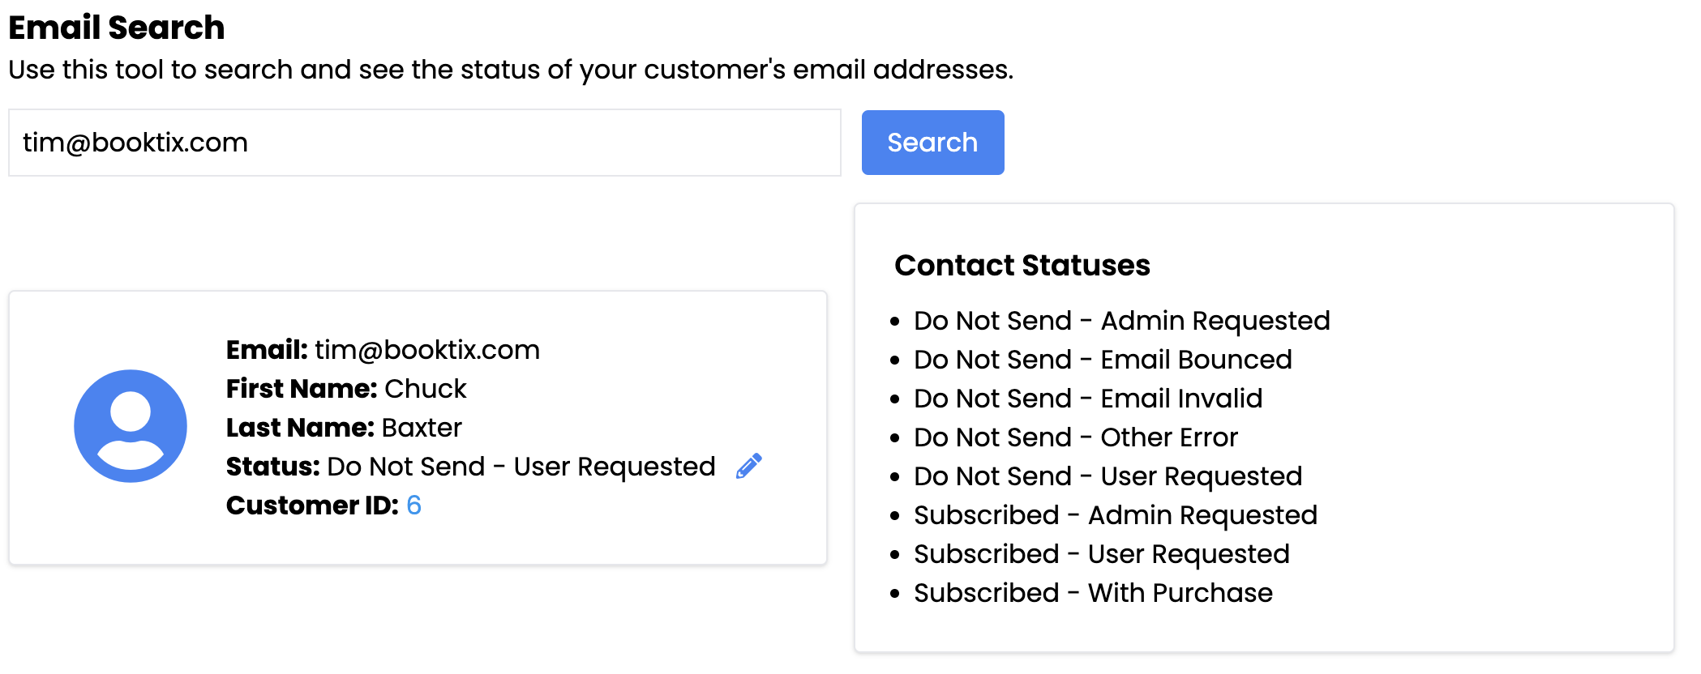
Task: Click 'Subscribed - With Purchase' entry
Action: click(x=1093, y=593)
